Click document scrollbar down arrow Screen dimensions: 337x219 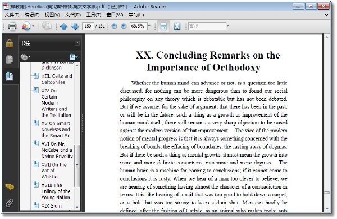click(x=327, y=209)
